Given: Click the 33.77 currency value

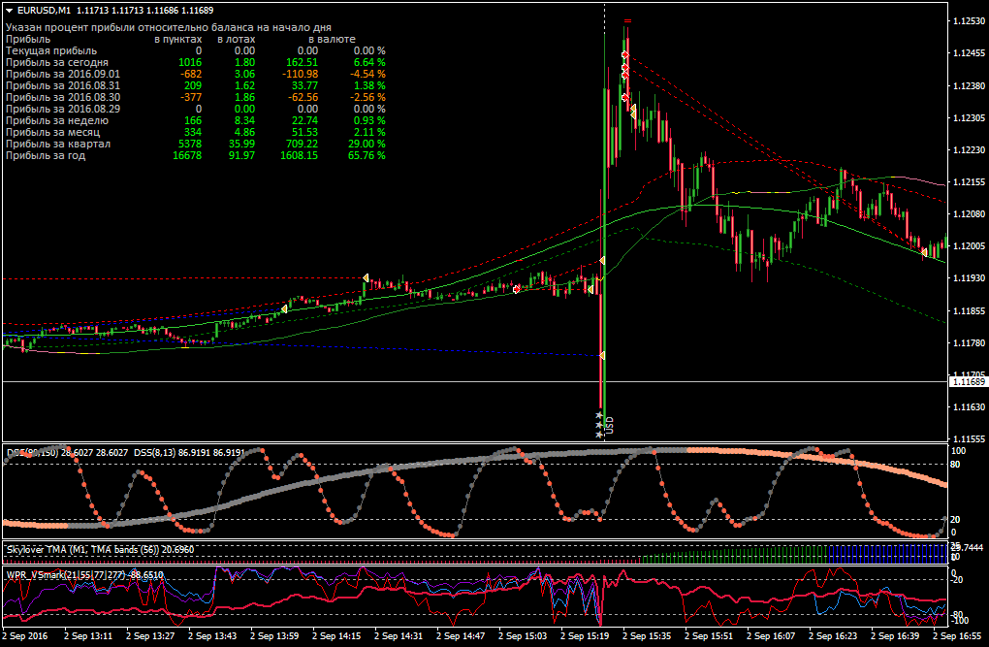Looking at the screenshot, I should click(304, 85).
